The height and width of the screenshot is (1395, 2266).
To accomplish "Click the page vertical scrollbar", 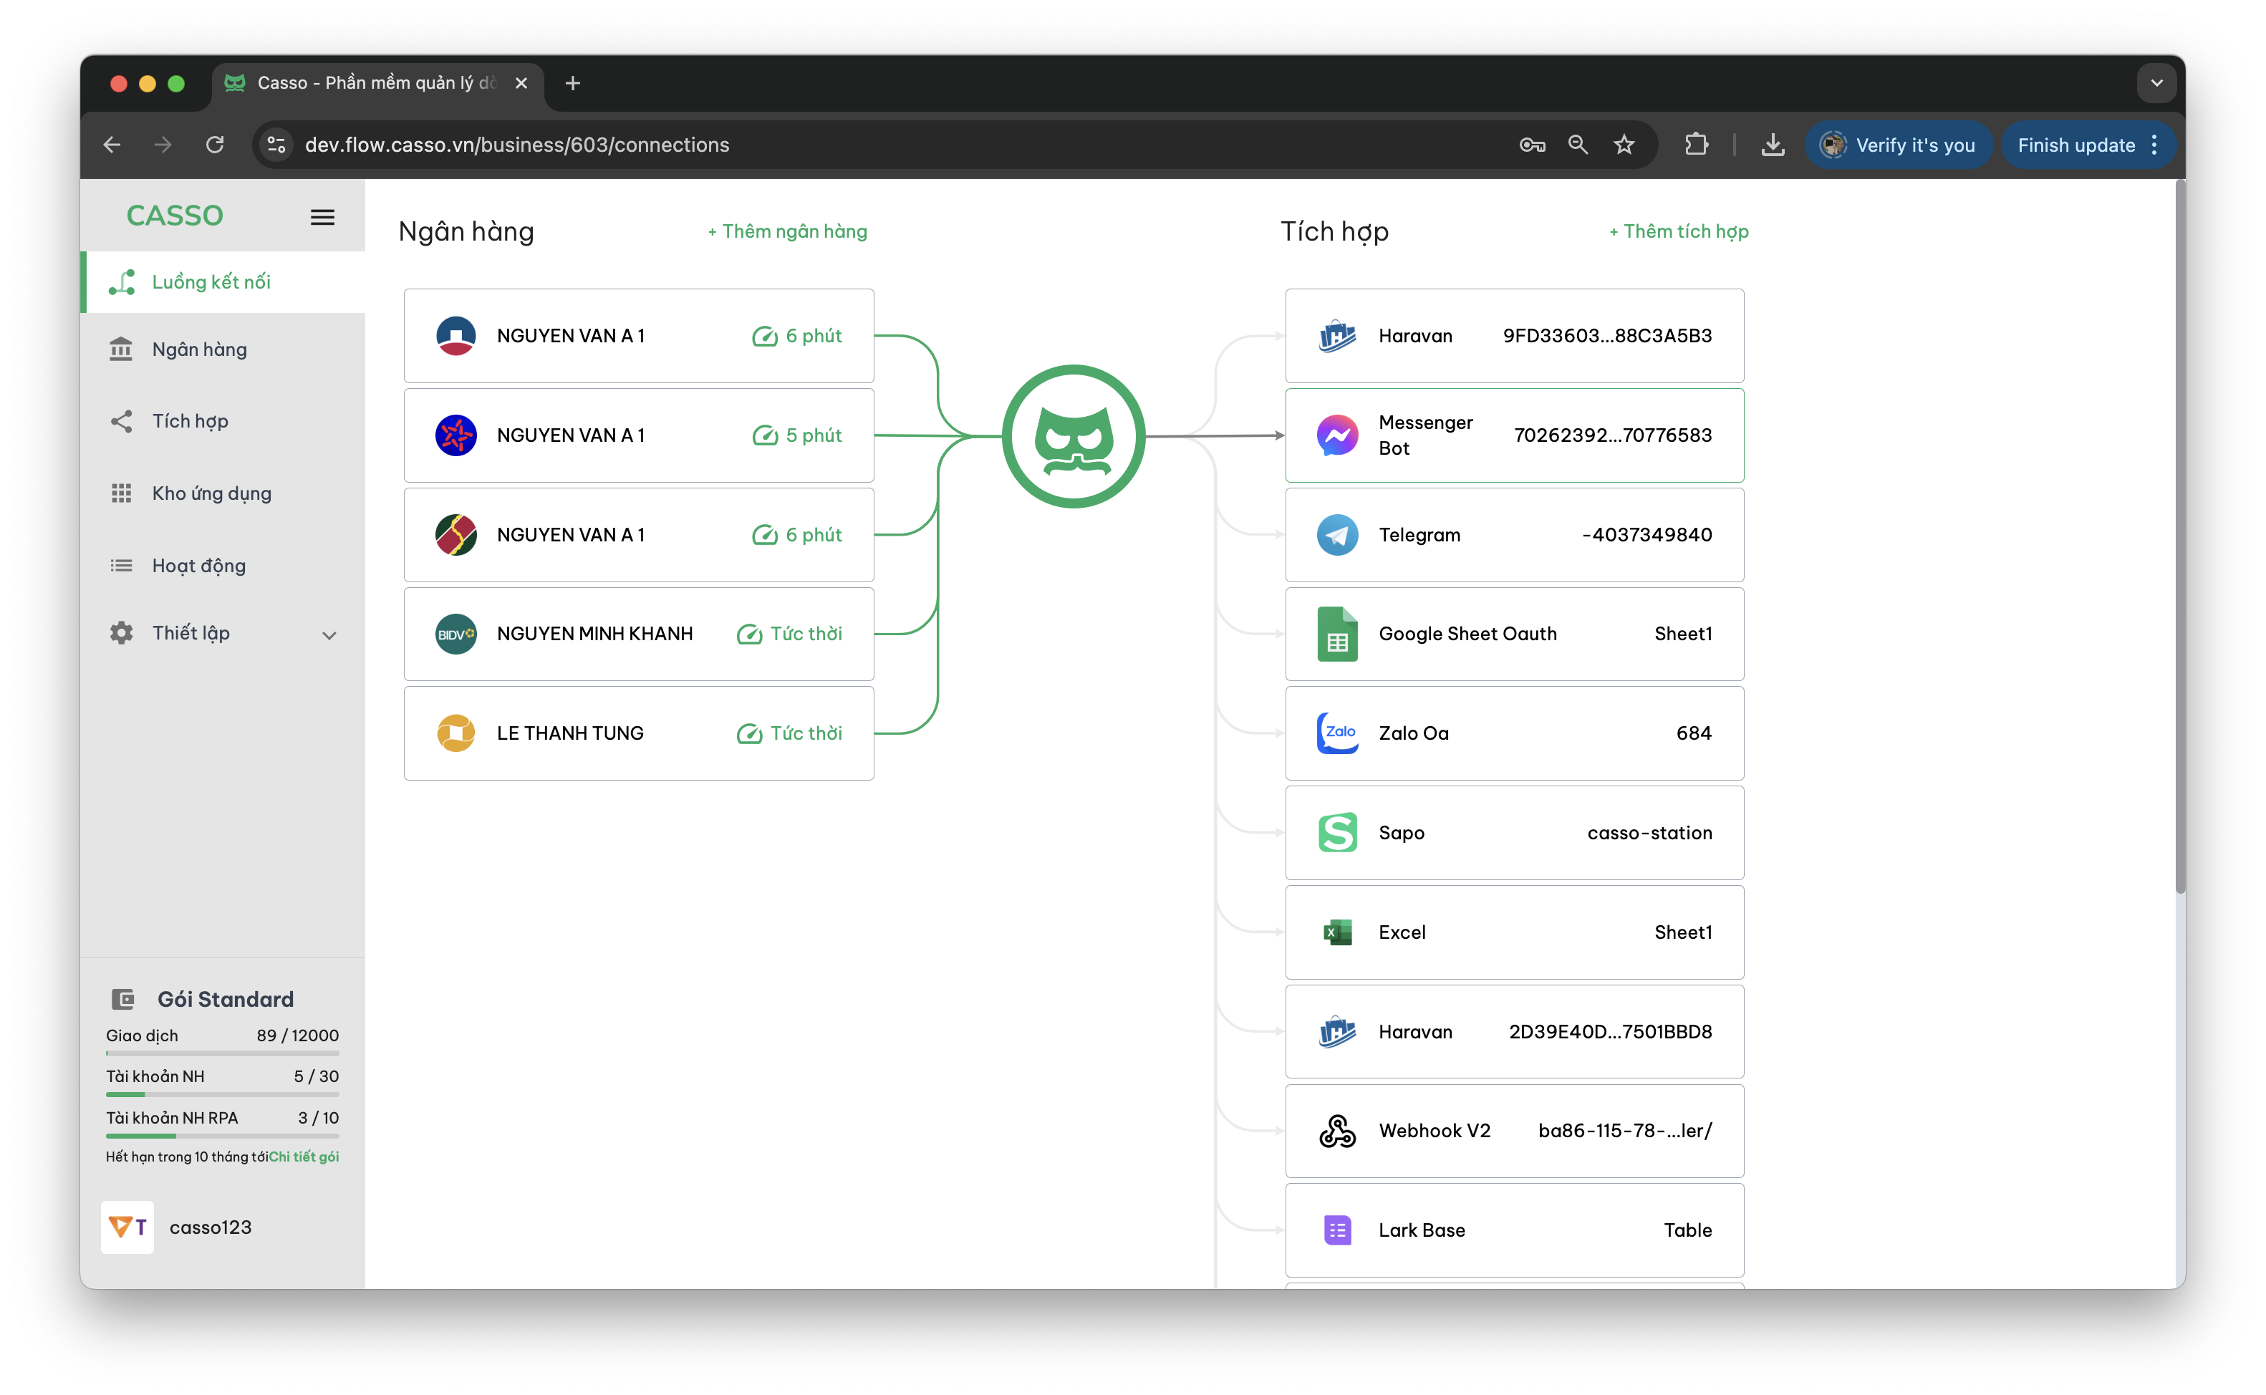I will [2179, 537].
